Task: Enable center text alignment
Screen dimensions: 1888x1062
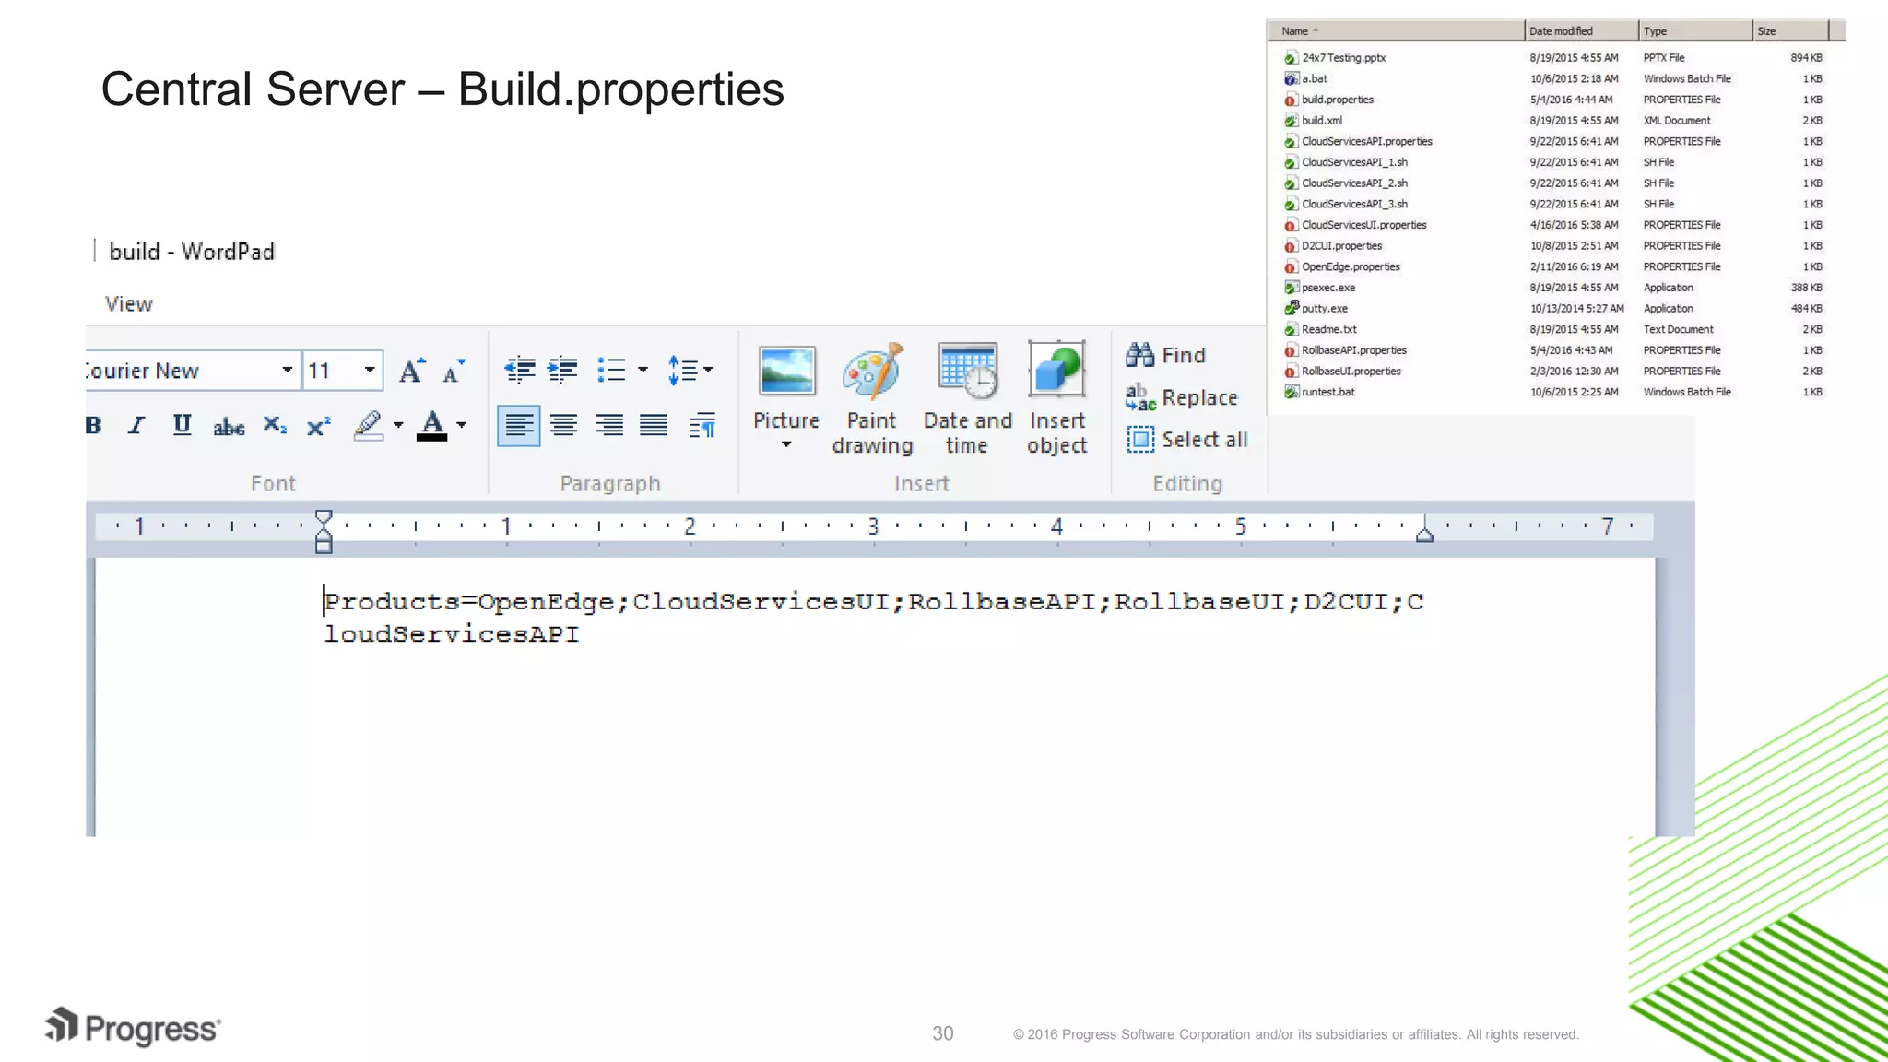Action: [563, 426]
